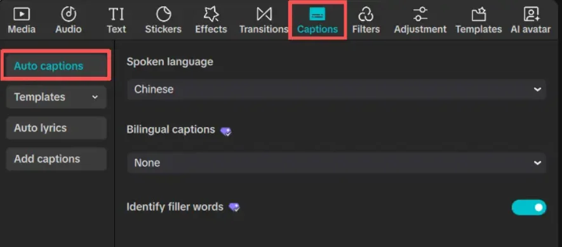Click the Bilingual captions label
The image size is (562, 247).
coord(171,130)
